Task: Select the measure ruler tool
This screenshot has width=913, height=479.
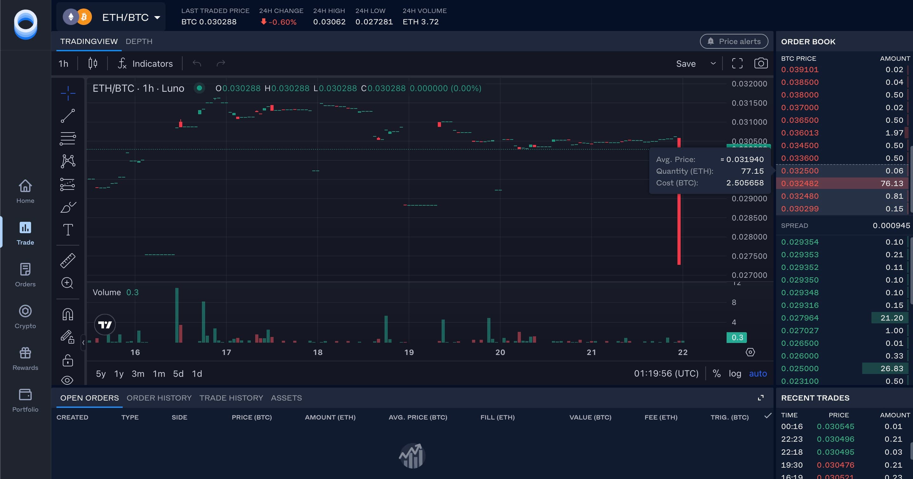Action: coord(67,260)
